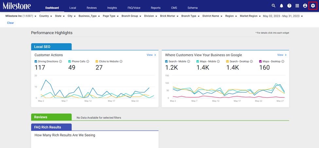Screen dimensions: 319x148
Task: Click View link on Customer Actions widget
Action: click(x=151, y=55)
